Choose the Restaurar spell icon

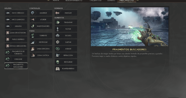58,62
